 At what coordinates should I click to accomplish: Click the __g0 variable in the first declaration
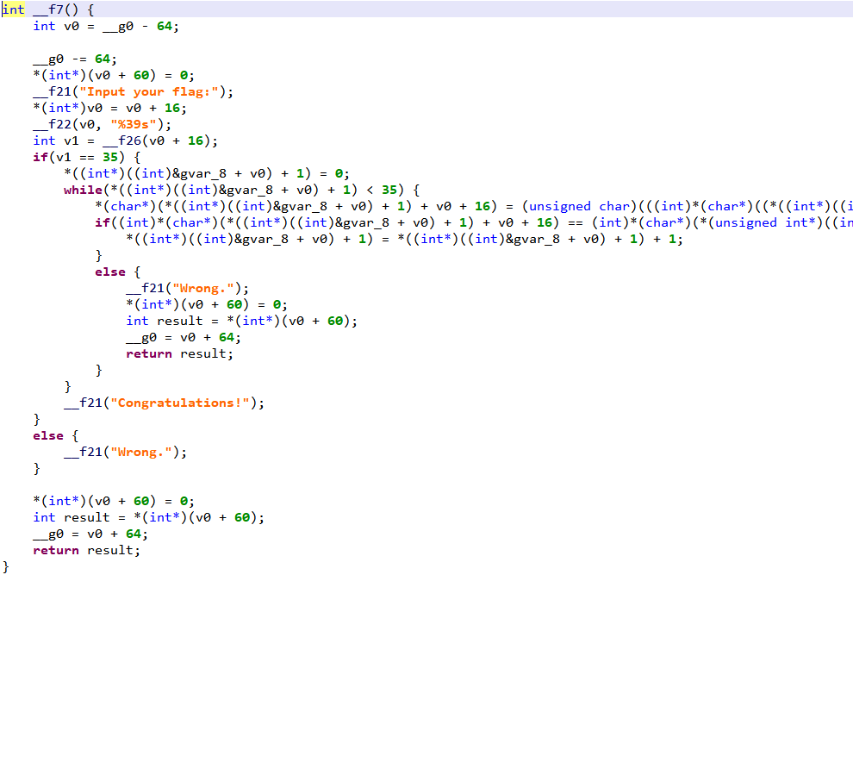coord(118,26)
